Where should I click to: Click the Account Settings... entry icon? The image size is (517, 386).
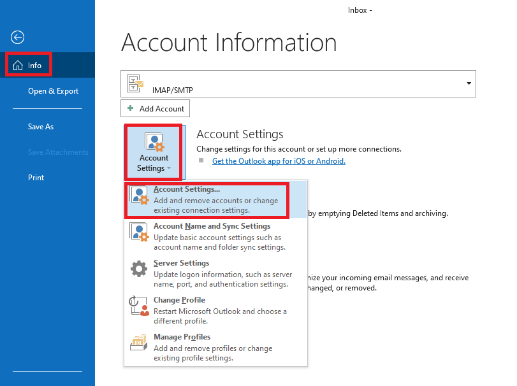pos(139,196)
